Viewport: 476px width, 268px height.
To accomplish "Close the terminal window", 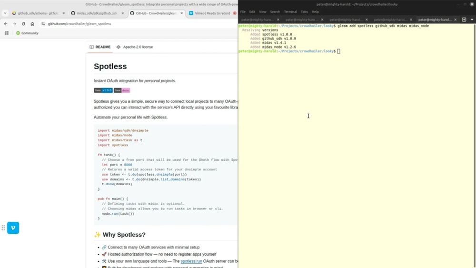I will (472, 4).
